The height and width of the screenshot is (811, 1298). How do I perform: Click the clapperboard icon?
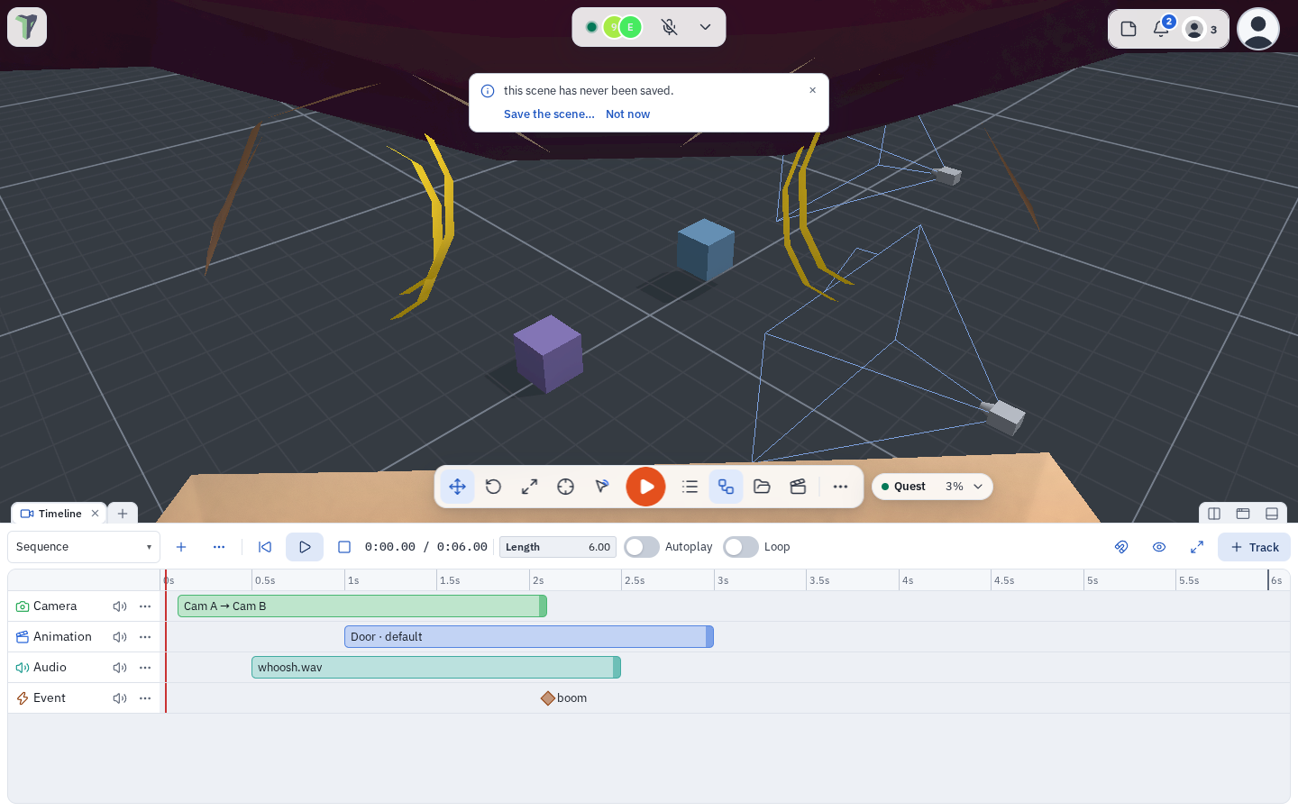[798, 487]
